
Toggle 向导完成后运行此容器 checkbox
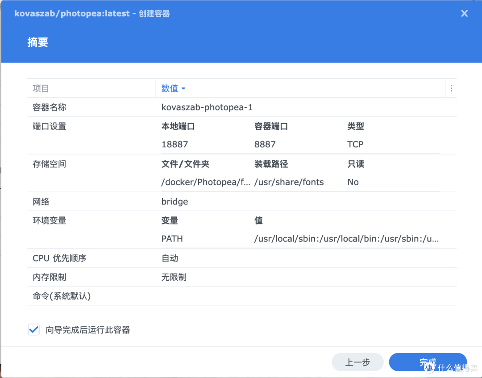pyautogui.click(x=34, y=330)
